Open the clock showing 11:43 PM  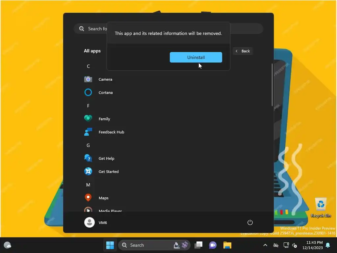[313, 245]
